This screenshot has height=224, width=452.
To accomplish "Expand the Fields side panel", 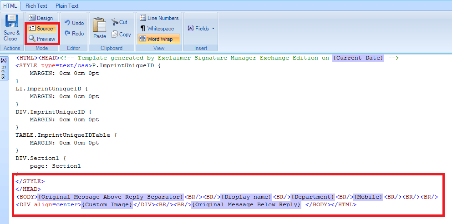I will coord(4,68).
